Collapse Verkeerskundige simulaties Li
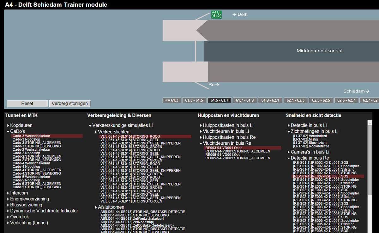The width and height of the screenshot is (379, 233). [122, 126]
